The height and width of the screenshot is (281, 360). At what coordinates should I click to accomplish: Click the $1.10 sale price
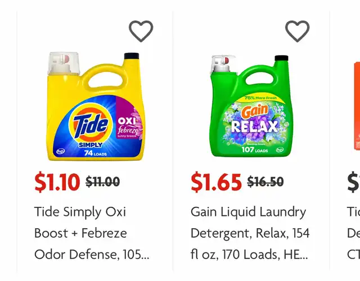coord(57,182)
